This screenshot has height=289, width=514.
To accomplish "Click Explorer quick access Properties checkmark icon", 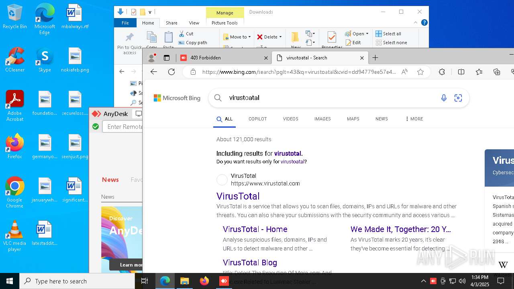I will 134,12.
